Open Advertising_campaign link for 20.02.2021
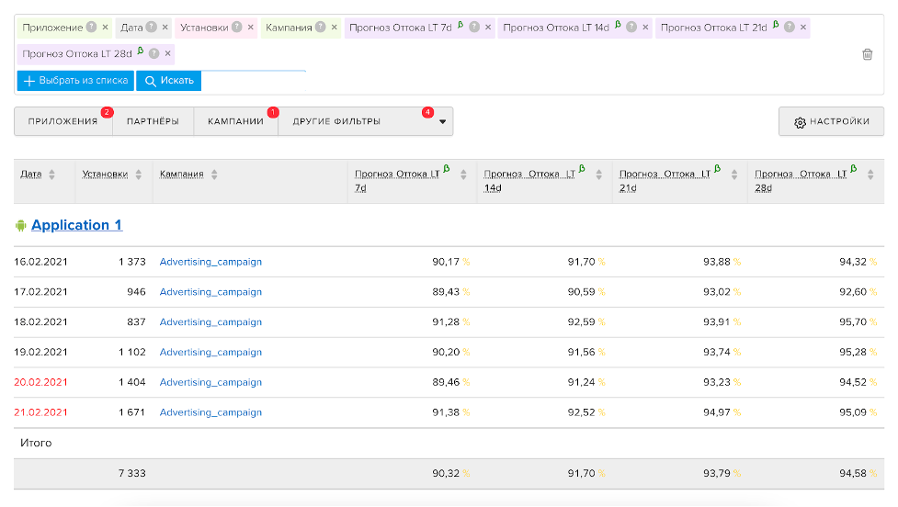The width and height of the screenshot is (898, 507). pos(210,382)
